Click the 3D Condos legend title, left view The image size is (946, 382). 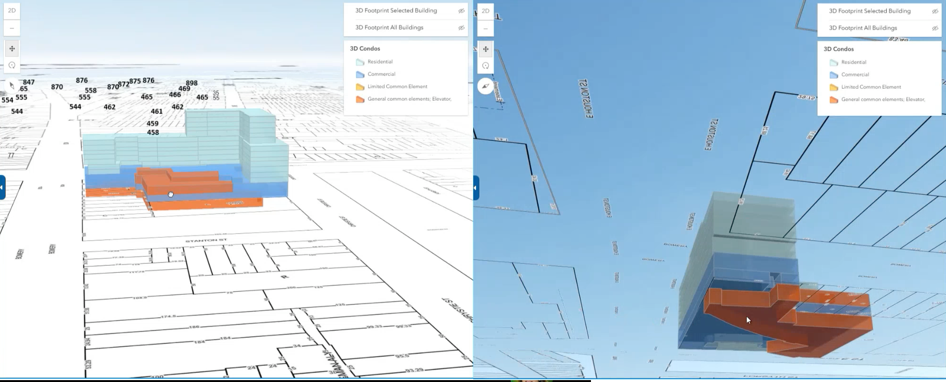[x=365, y=48]
